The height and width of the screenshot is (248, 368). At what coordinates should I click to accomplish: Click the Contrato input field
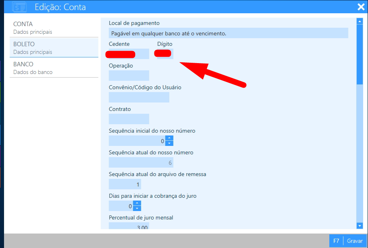[129, 119]
